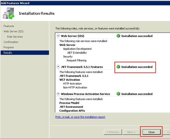Click 'Non-HTTP Activation' entry
170x139 pixels.
pos(75,87)
